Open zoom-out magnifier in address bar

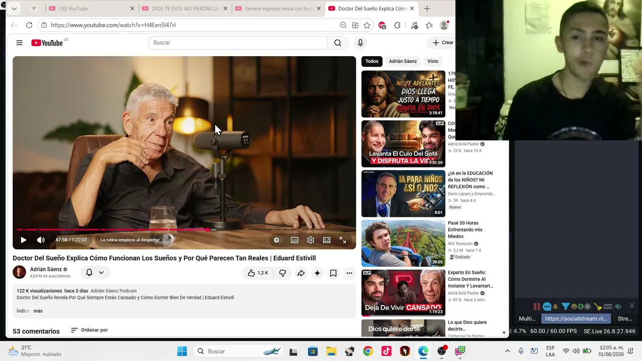coord(343,25)
